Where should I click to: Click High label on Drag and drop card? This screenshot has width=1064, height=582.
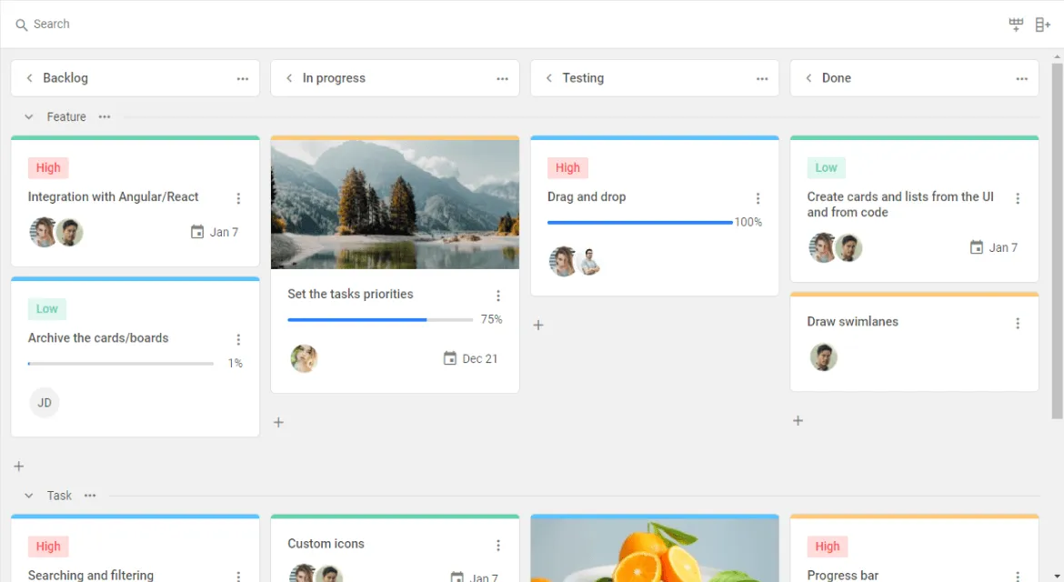568,167
